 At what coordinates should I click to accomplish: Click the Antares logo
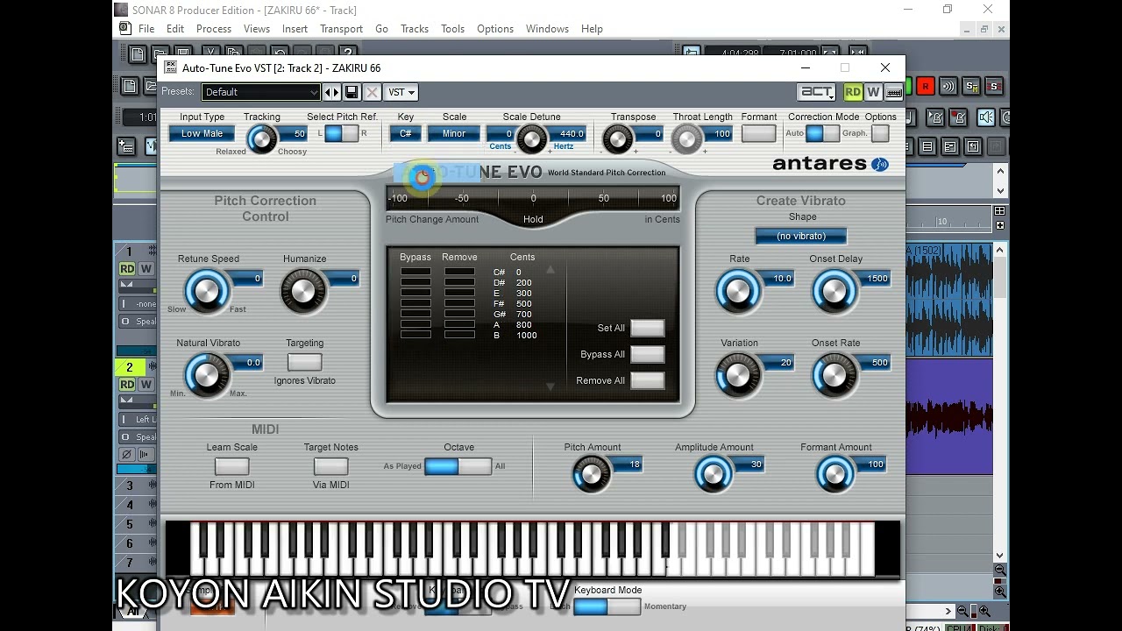point(830,164)
